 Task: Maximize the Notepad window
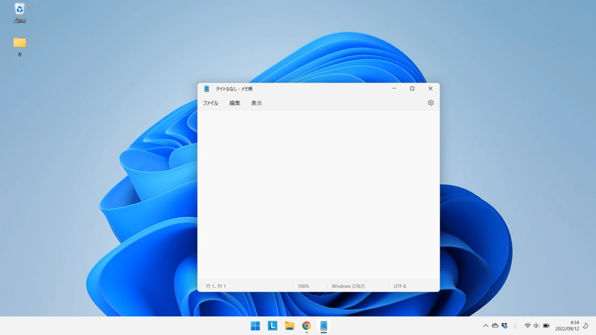[412, 88]
